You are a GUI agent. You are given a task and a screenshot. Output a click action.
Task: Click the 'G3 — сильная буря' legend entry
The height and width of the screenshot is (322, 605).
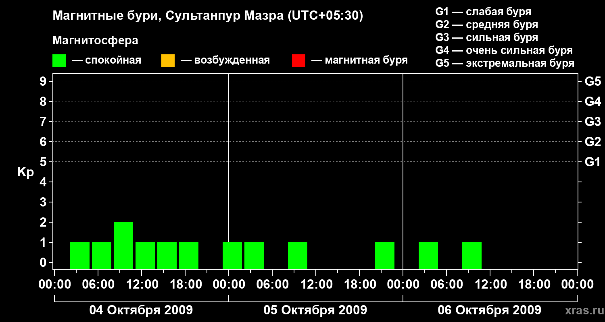pyautogui.click(x=486, y=37)
